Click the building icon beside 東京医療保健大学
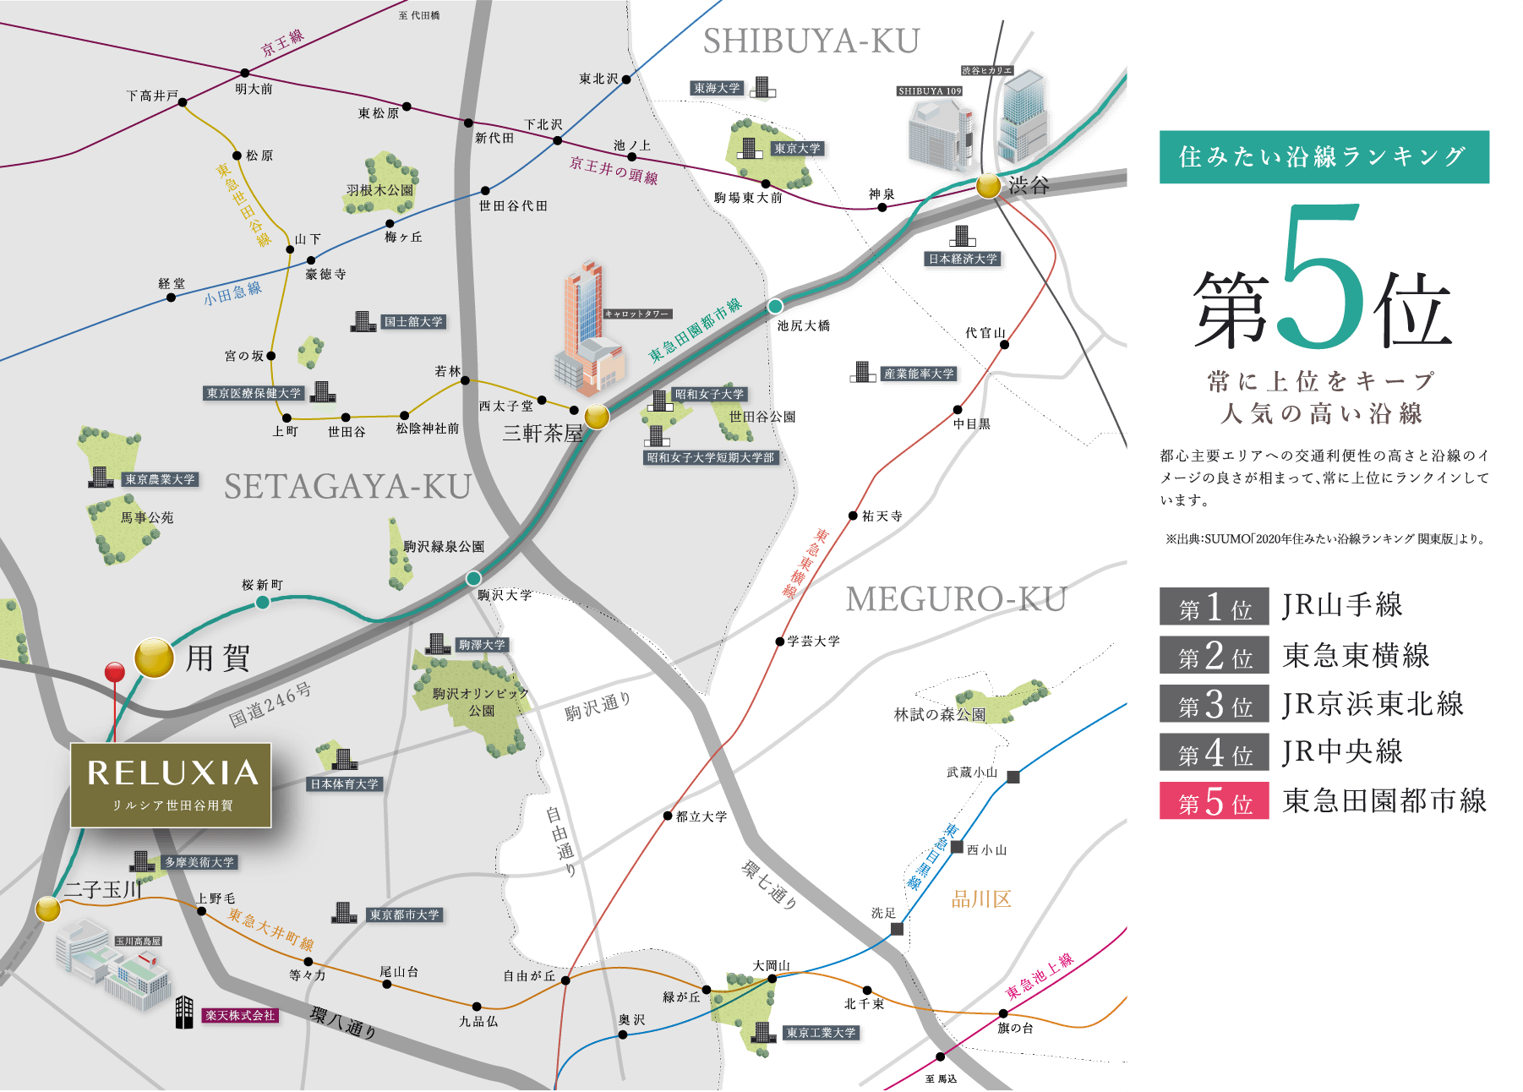The width and height of the screenshot is (1523, 1092). (324, 392)
